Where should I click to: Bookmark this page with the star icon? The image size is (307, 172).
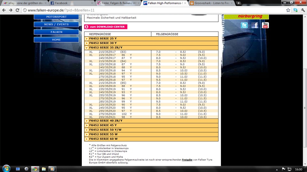[288, 10]
